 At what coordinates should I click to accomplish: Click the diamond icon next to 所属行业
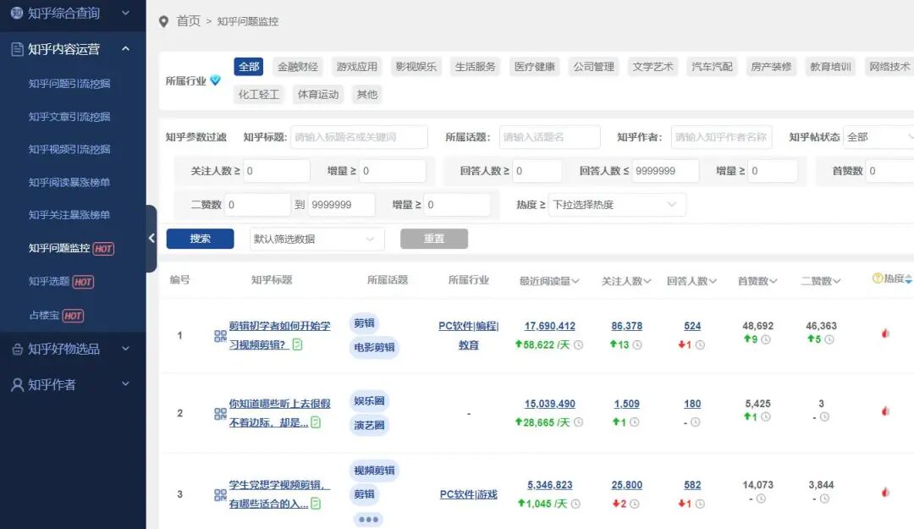(215, 80)
